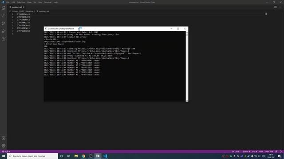The height and width of the screenshot is (159, 284).
Task: Click the taskbar clock and date
Action: 271,156
